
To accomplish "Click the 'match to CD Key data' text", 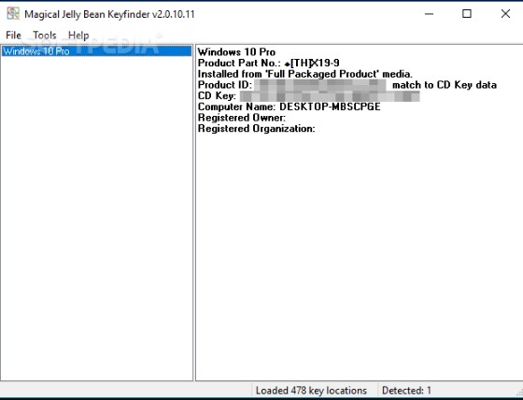I will pos(445,85).
